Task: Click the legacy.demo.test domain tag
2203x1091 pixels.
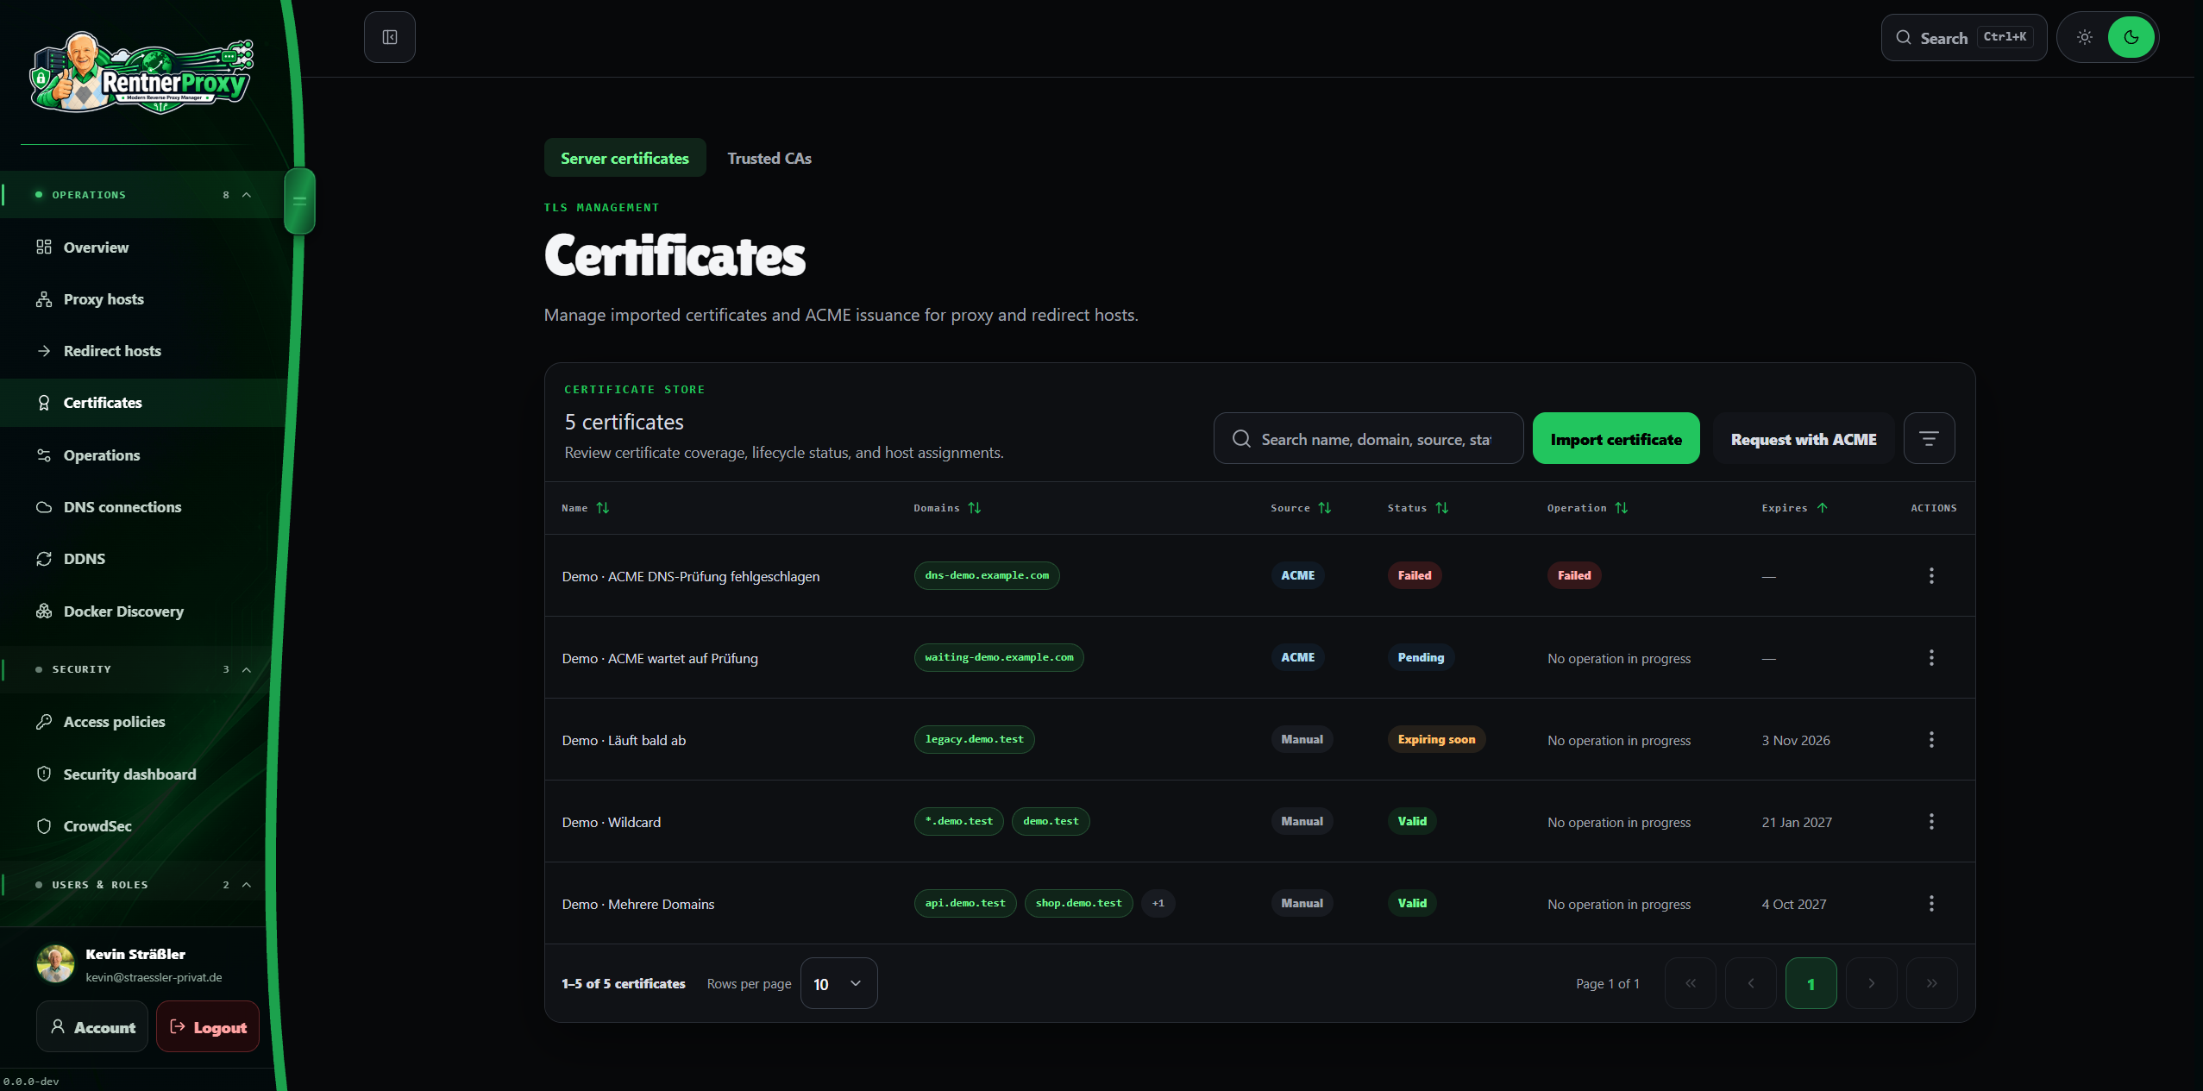Action: [974, 739]
